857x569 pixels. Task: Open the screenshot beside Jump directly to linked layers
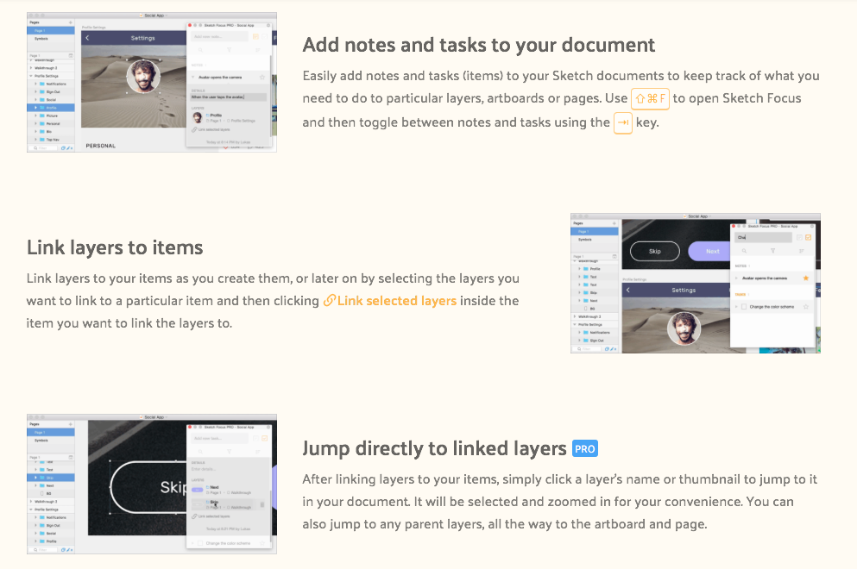(151, 484)
